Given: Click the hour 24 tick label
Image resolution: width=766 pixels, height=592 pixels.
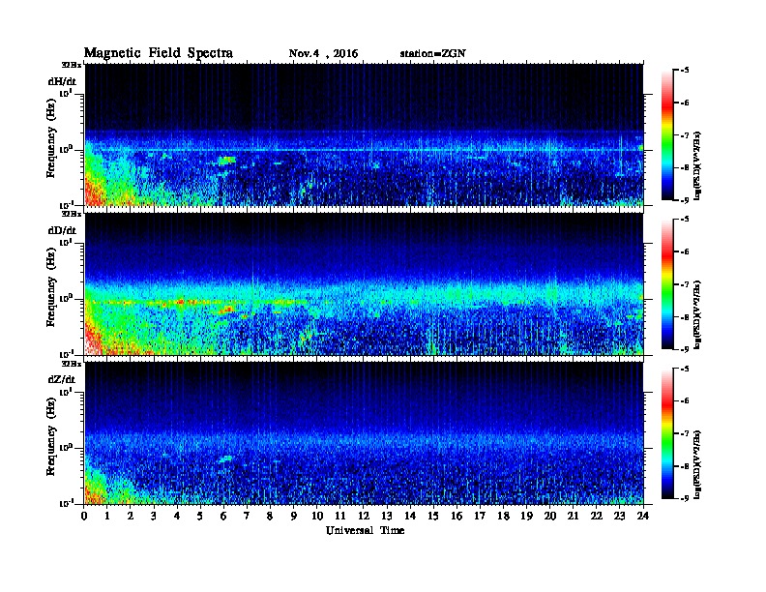Looking at the screenshot, I should (643, 516).
